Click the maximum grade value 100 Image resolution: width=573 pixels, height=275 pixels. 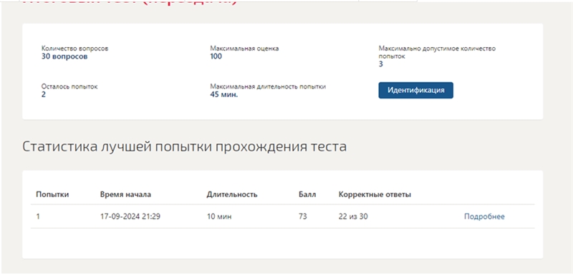click(216, 56)
